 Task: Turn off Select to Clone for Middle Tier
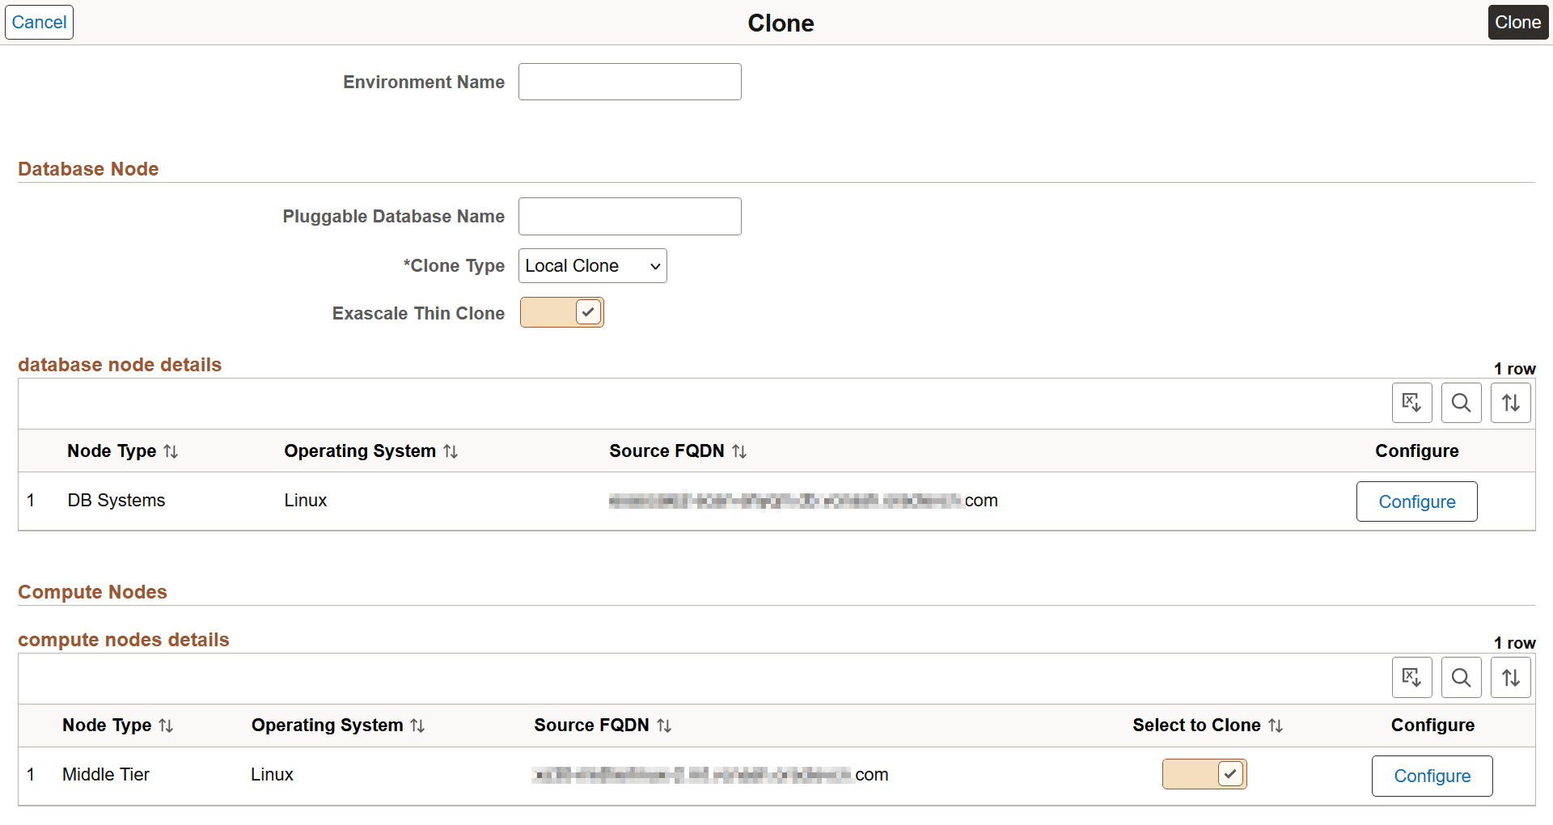tap(1204, 774)
